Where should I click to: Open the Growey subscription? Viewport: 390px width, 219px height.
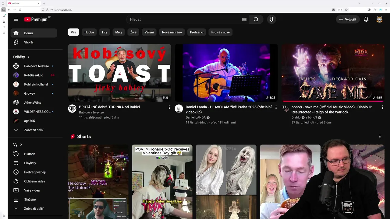click(x=34, y=93)
